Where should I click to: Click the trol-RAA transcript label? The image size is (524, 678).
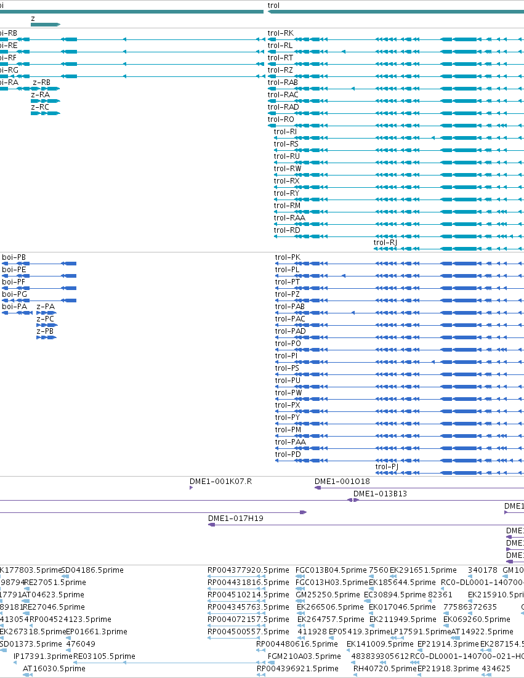[x=289, y=218]
